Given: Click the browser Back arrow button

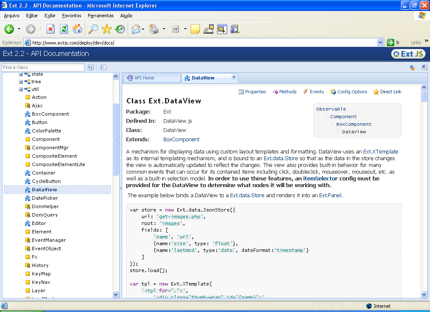Looking at the screenshot, I should click(x=9, y=29).
